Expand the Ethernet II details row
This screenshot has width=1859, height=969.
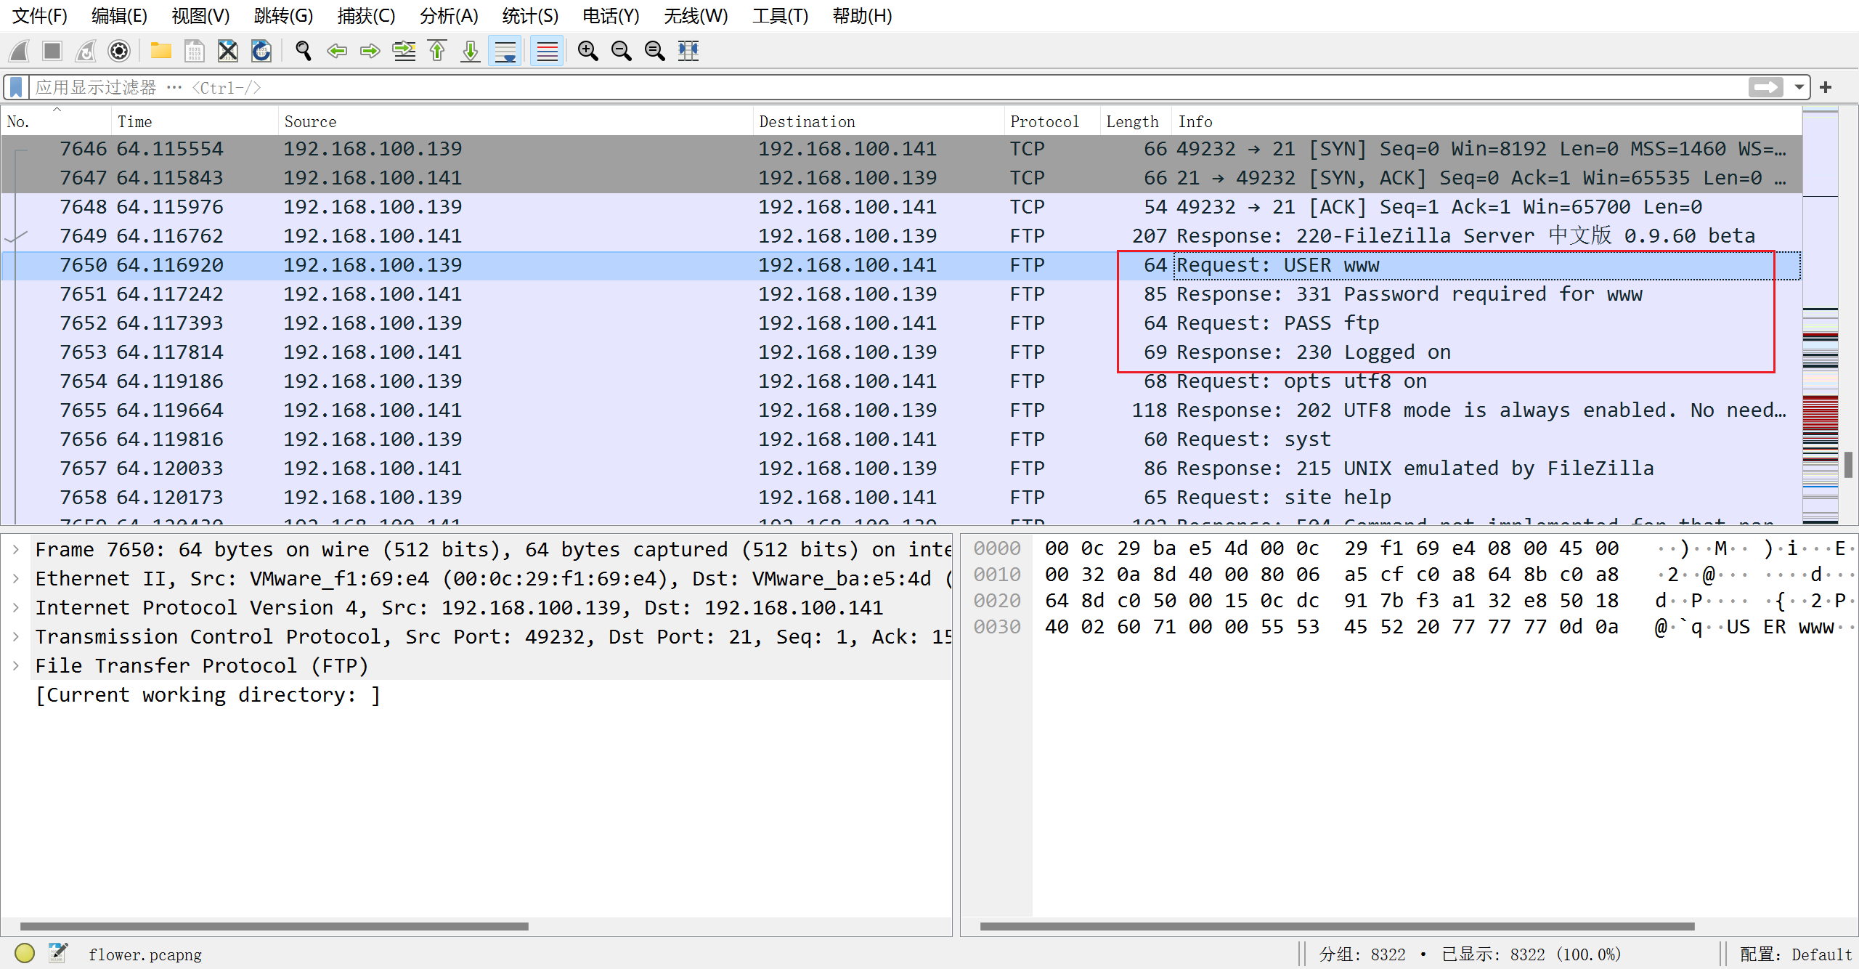coord(16,578)
